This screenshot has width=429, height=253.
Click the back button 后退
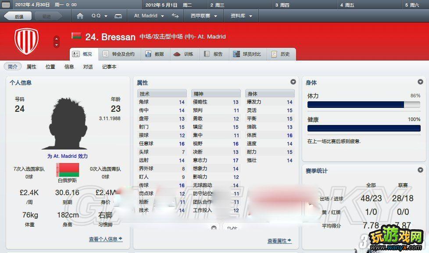point(18,16)
